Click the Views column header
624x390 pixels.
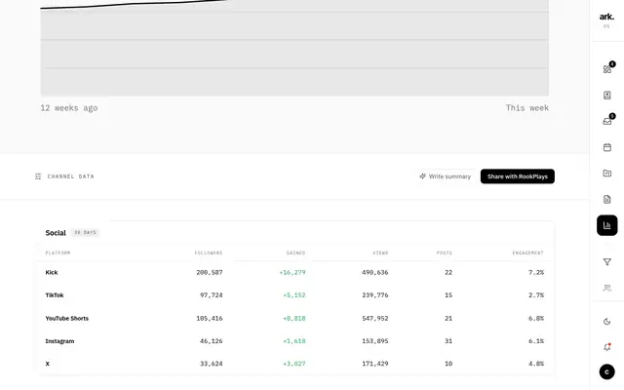(x=380, y=253)
